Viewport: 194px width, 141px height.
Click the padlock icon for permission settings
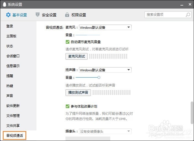67,15
